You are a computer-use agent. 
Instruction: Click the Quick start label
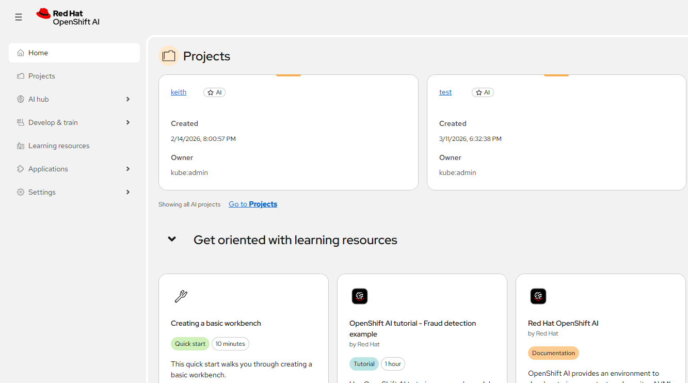point(190,344)
